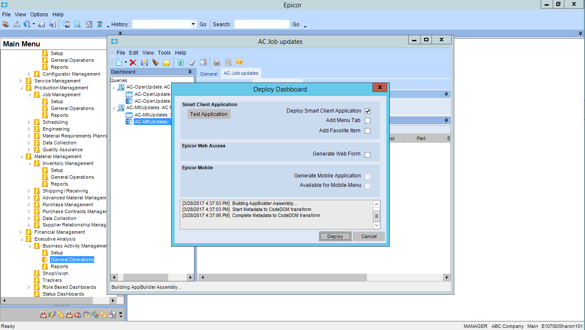Image resolution: width=585 pixels, height=330 pixels.
Task: Select General Operations under Business Activity Management
Action: point(72,260)
